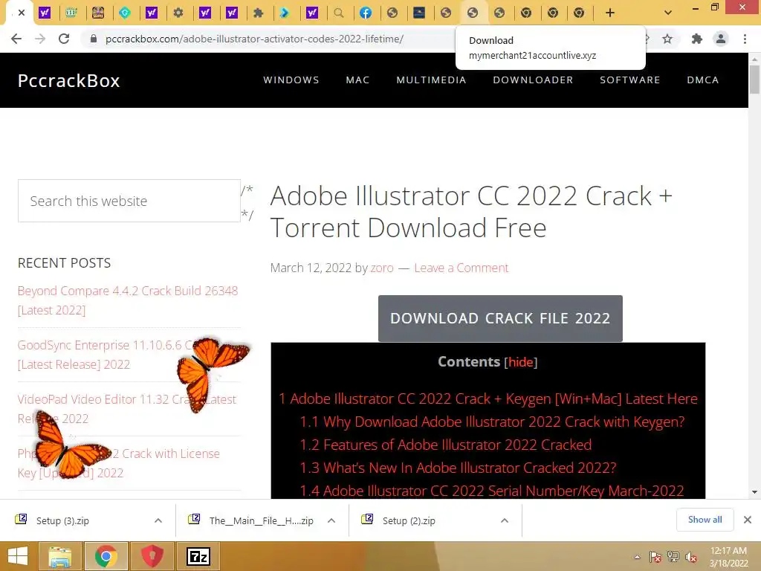
Task: Hide the Contents table
Action: tap(521, 362)
